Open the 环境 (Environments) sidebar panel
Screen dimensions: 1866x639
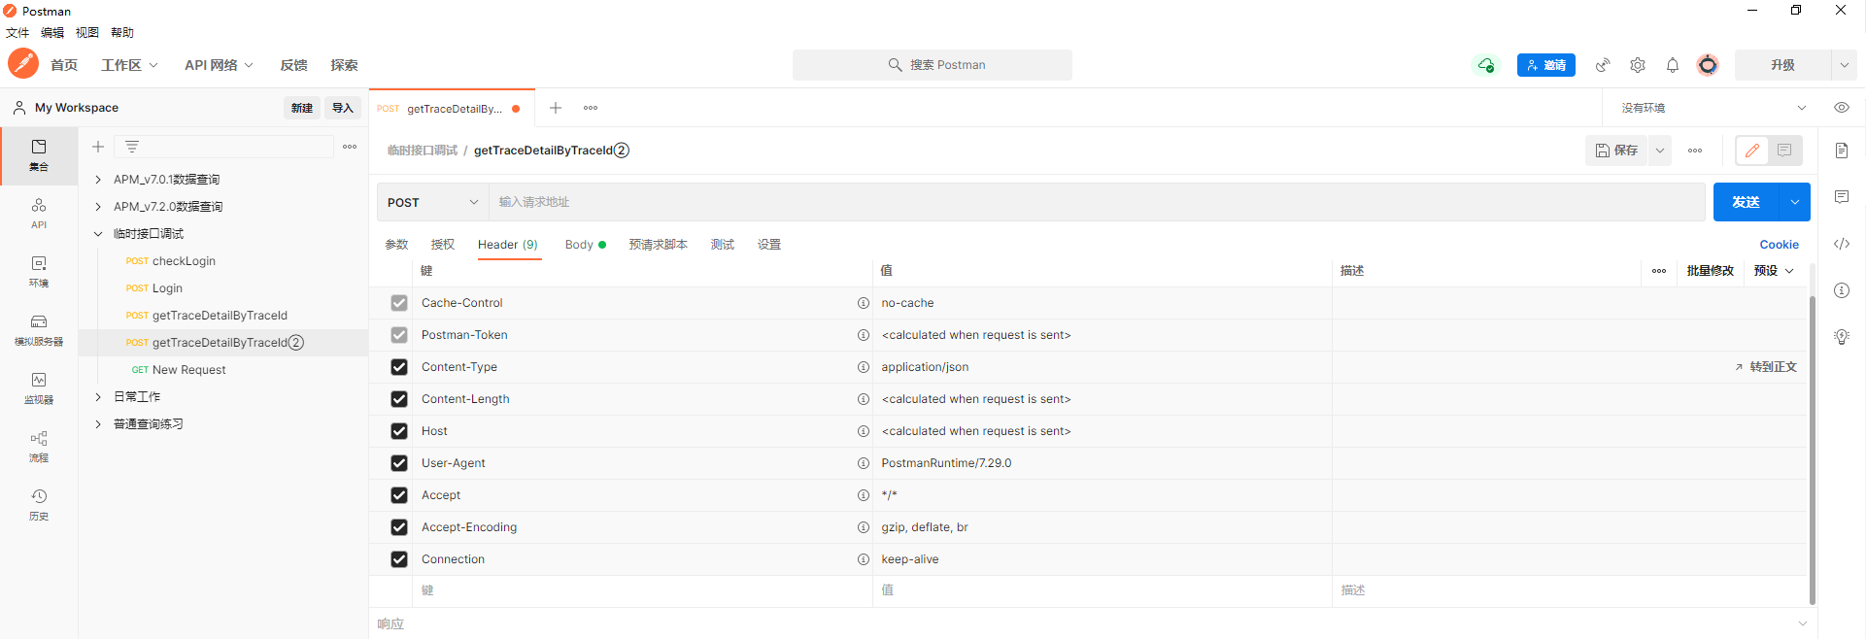click(39, 272)
